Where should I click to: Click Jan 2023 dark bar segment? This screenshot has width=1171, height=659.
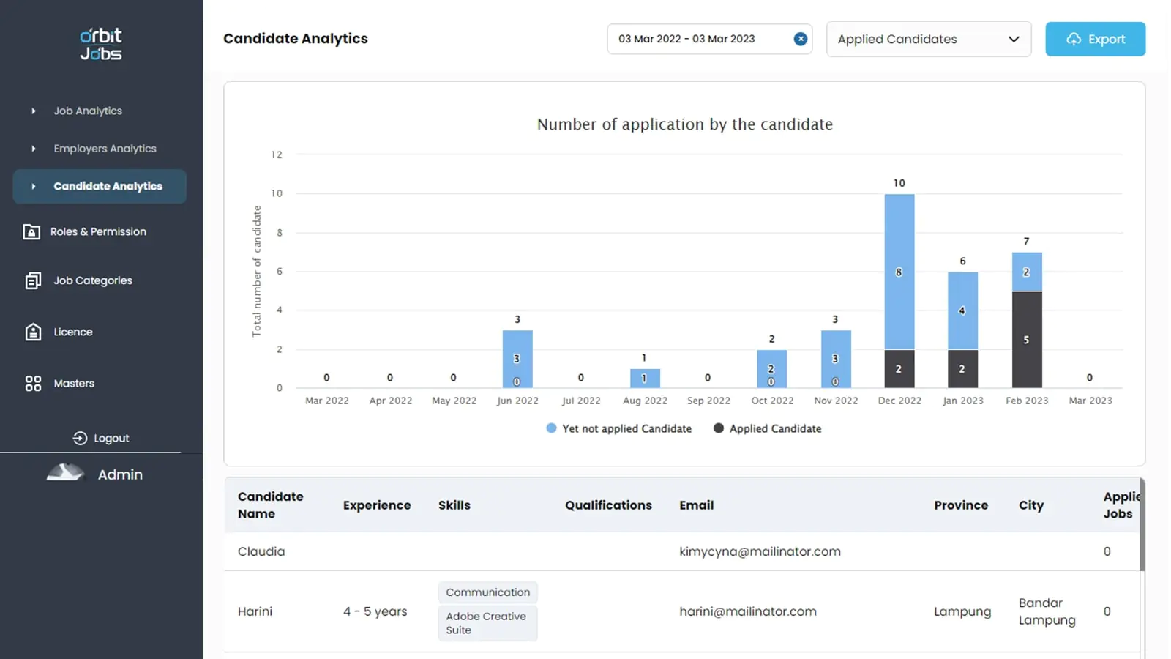click(x=962, y=369)
